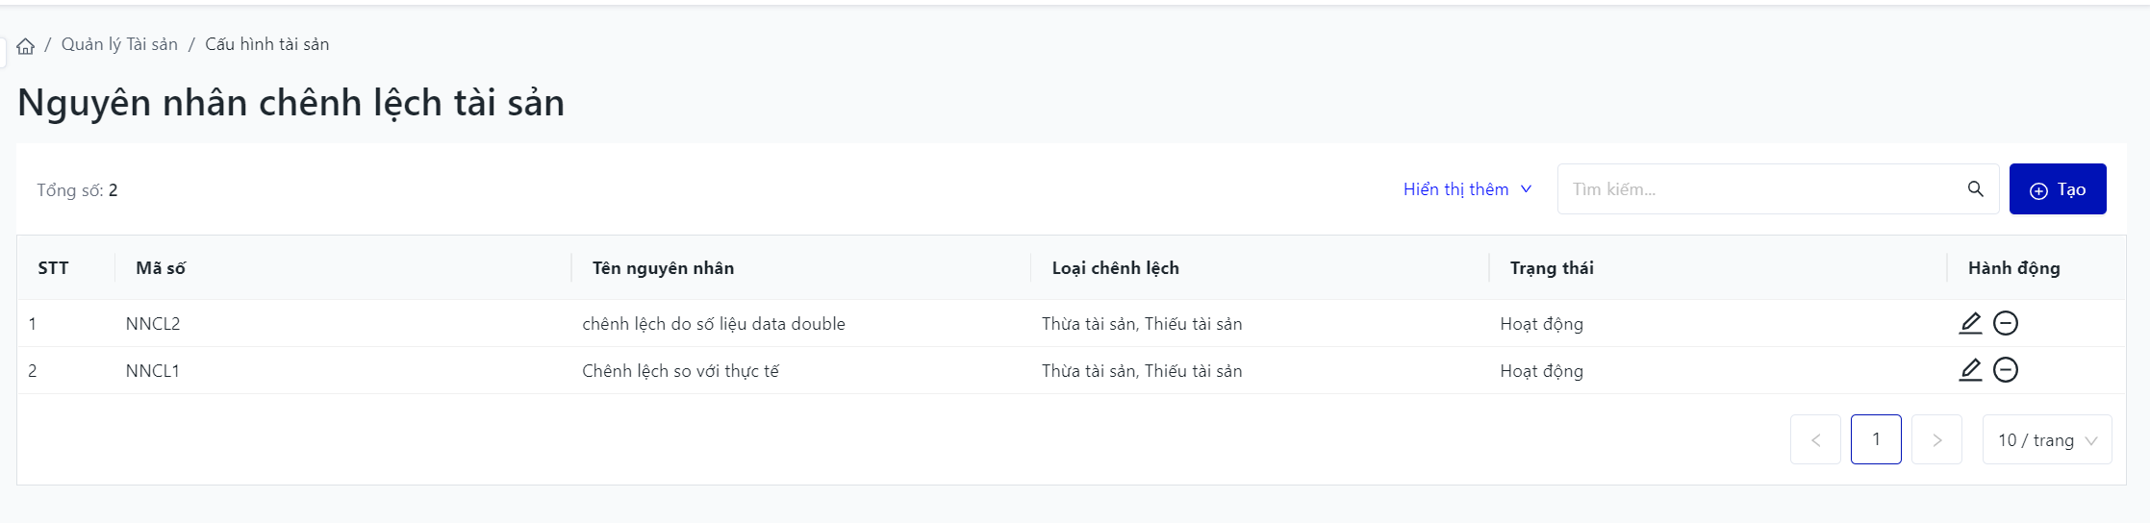
Task: Open Cấu hình tài sản breadcrumb link
Action: pos(266,44)
